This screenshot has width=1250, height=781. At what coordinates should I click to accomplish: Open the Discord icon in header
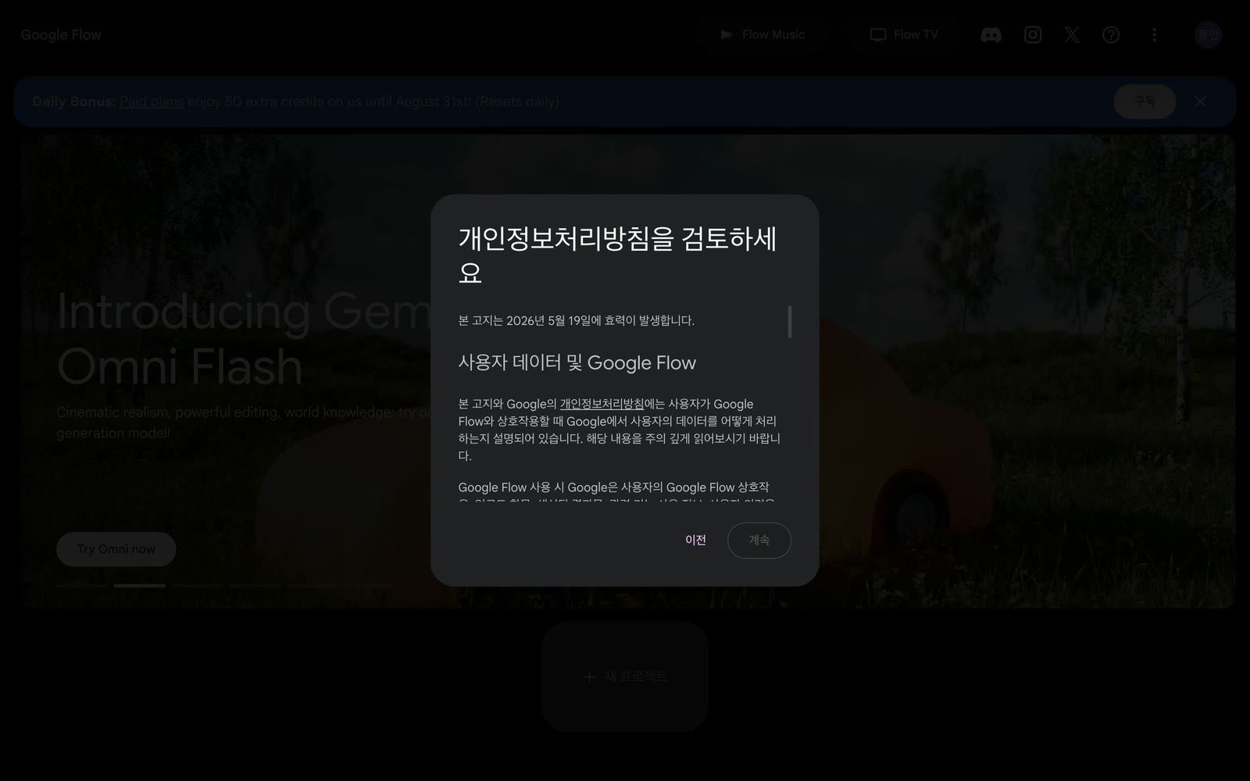tap(991, 34)
